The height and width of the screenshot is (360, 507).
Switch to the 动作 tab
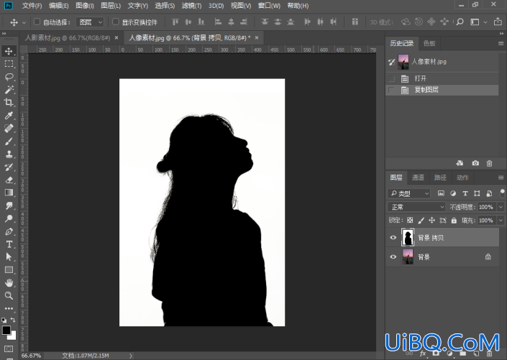[x=462, y=177]
